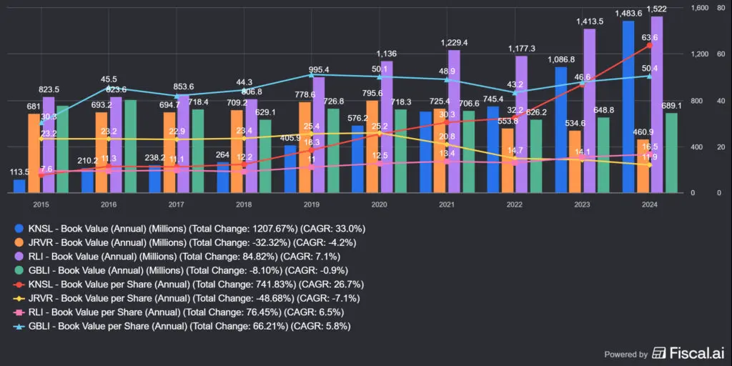Select the 2023 RLI bar labeled 1,413.5

pos(590,111)
